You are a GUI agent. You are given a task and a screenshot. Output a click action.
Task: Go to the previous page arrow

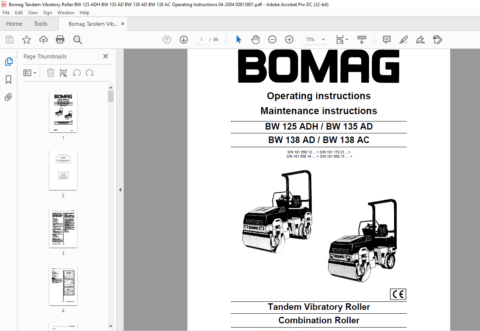pyautogui.click(x=167, y=40)
